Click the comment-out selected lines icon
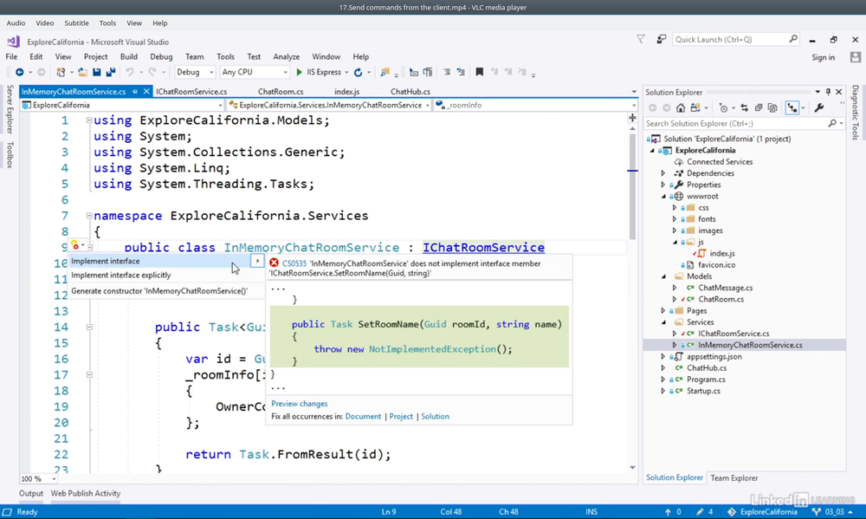Screen dimensions: 866x519 coord(447,72)
